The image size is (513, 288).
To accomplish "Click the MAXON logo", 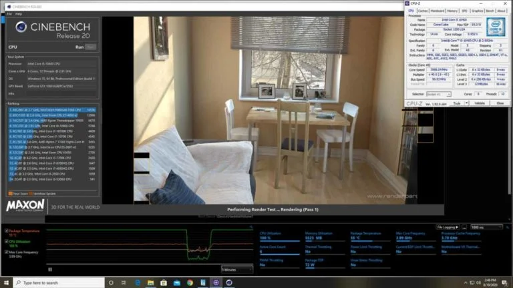I will pyautogui.click(x=25, y=206).
